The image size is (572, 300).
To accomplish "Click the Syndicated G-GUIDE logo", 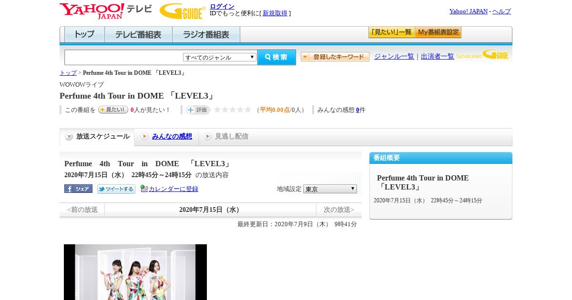I will [482, 54].
